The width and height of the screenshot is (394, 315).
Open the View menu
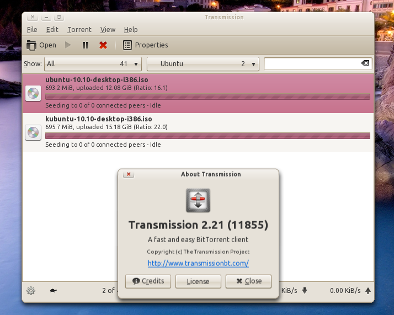point(108,30)
